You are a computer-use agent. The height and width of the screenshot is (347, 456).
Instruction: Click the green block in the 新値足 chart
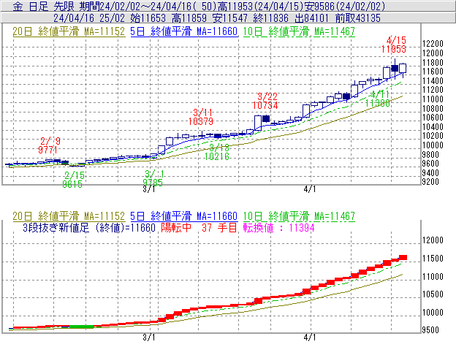click(81, 327)
